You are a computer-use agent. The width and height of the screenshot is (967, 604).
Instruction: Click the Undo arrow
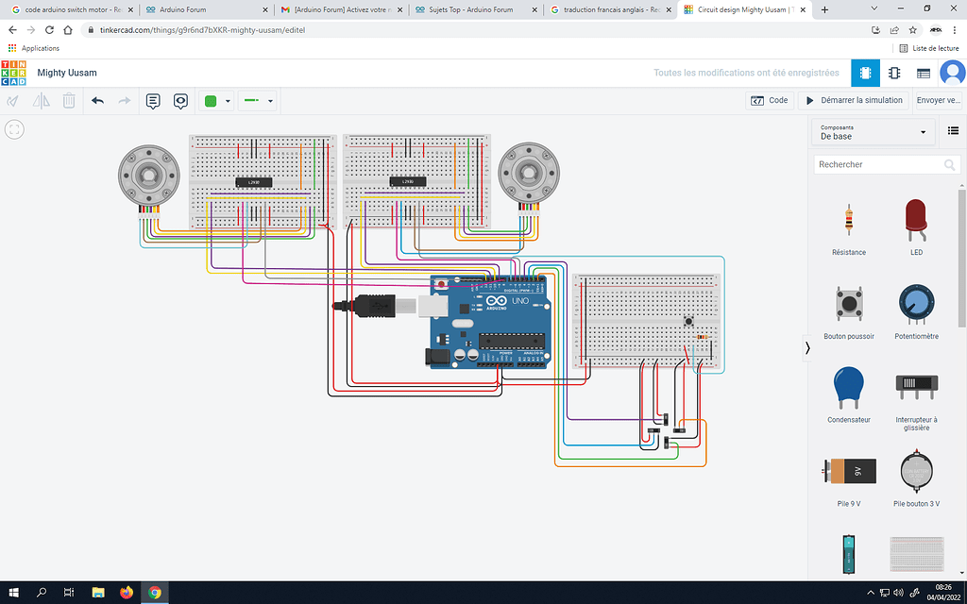pyautogui.click(x=98, y=100)
